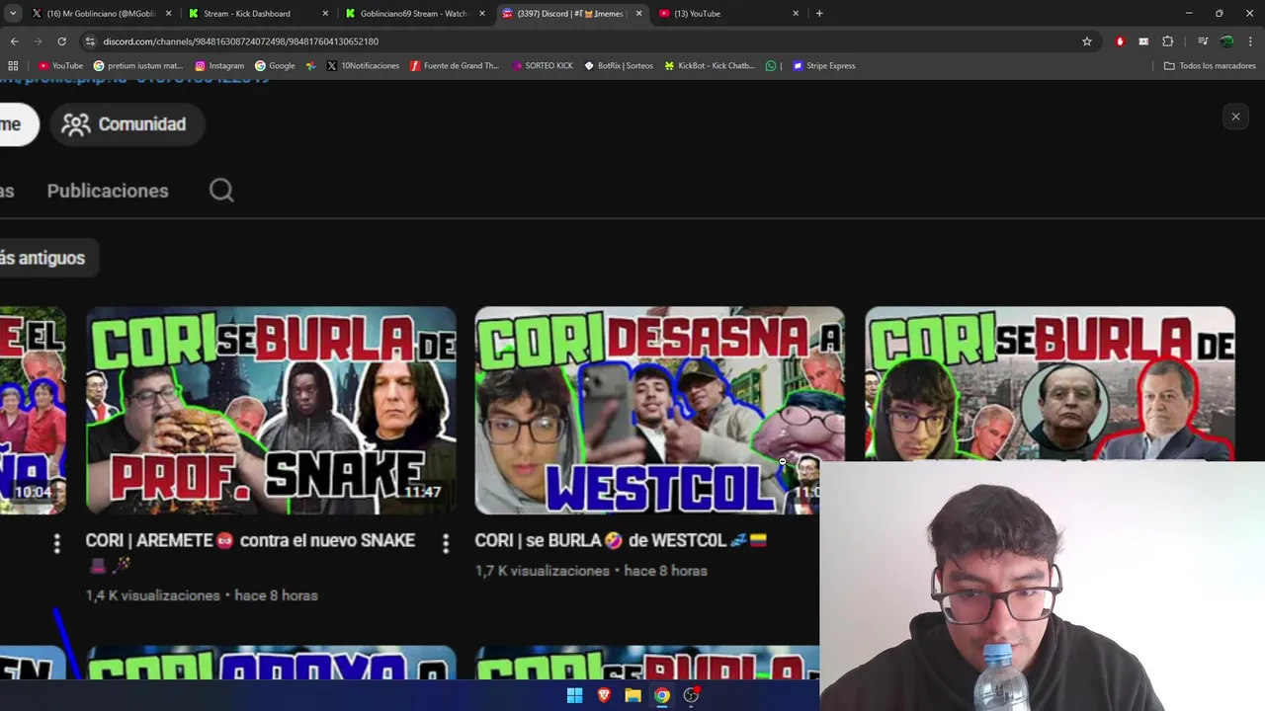Select the Chrome taskbar icon
The width and height of the screenshot is (1265, 711).
[662, 695]
